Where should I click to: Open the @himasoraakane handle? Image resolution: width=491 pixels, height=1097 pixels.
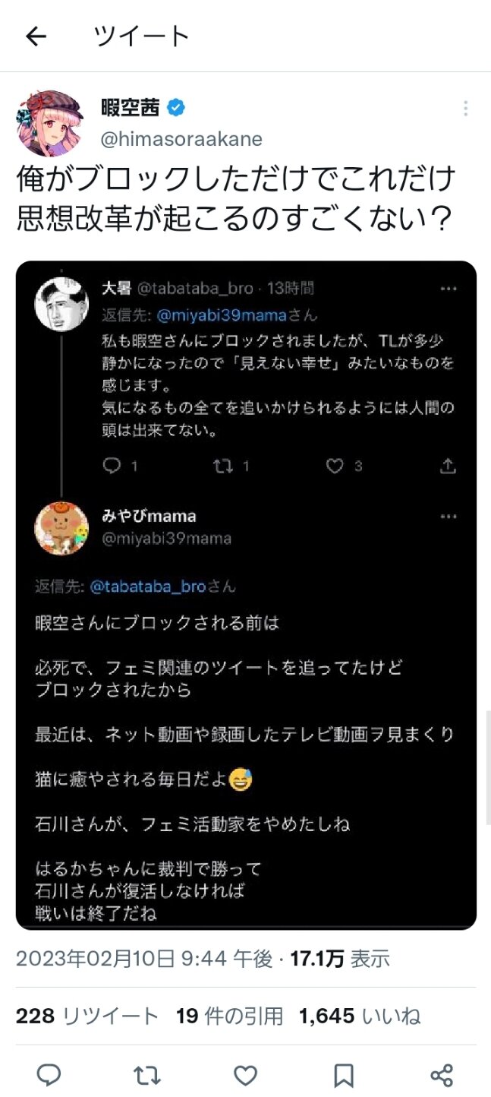(182, 139)
